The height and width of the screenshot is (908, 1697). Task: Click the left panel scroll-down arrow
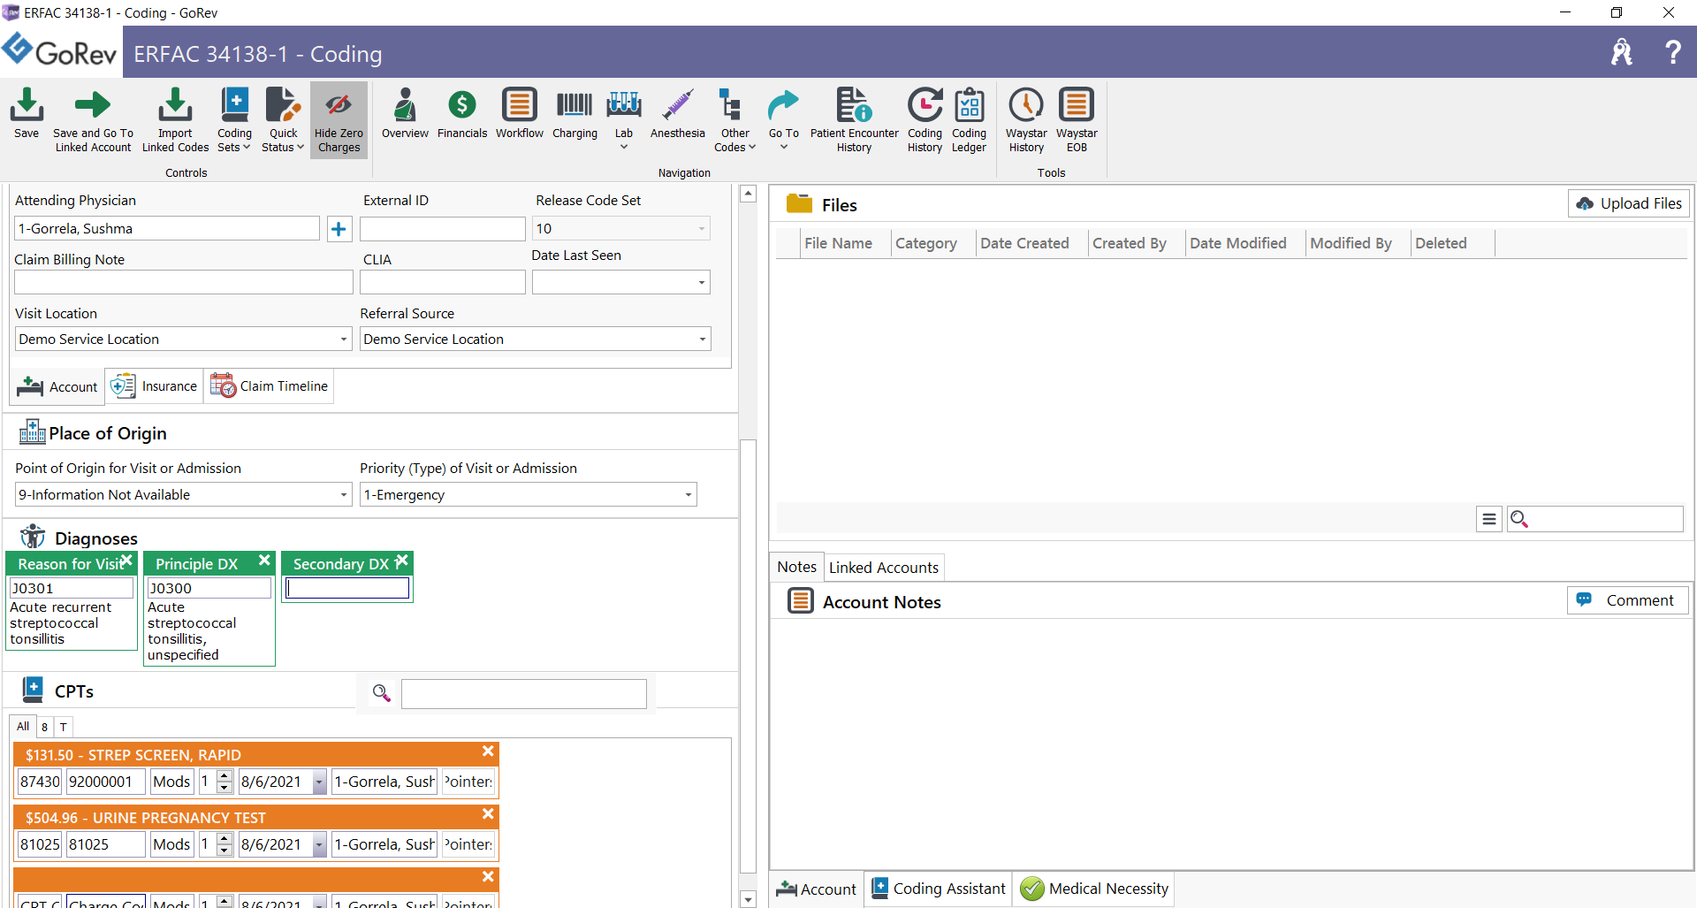[748, 899]
